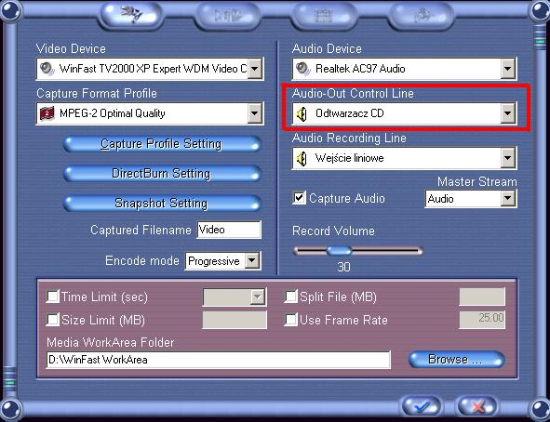
Task: Cancel settings with the red X button
Action: point(477,406)
